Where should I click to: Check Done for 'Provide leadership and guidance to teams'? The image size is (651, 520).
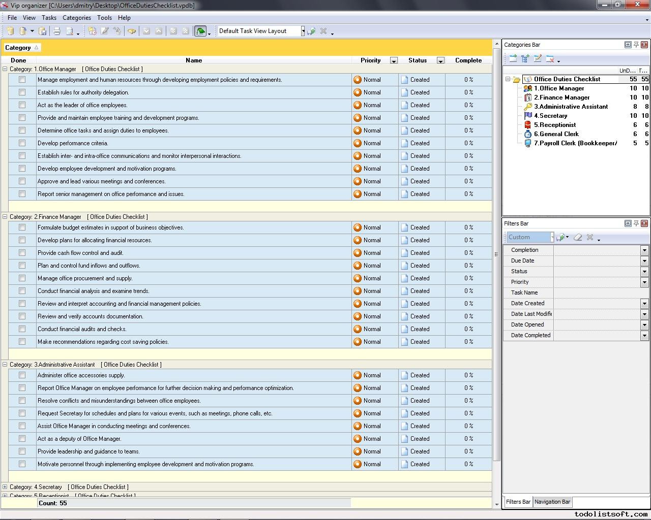[22, 451]
